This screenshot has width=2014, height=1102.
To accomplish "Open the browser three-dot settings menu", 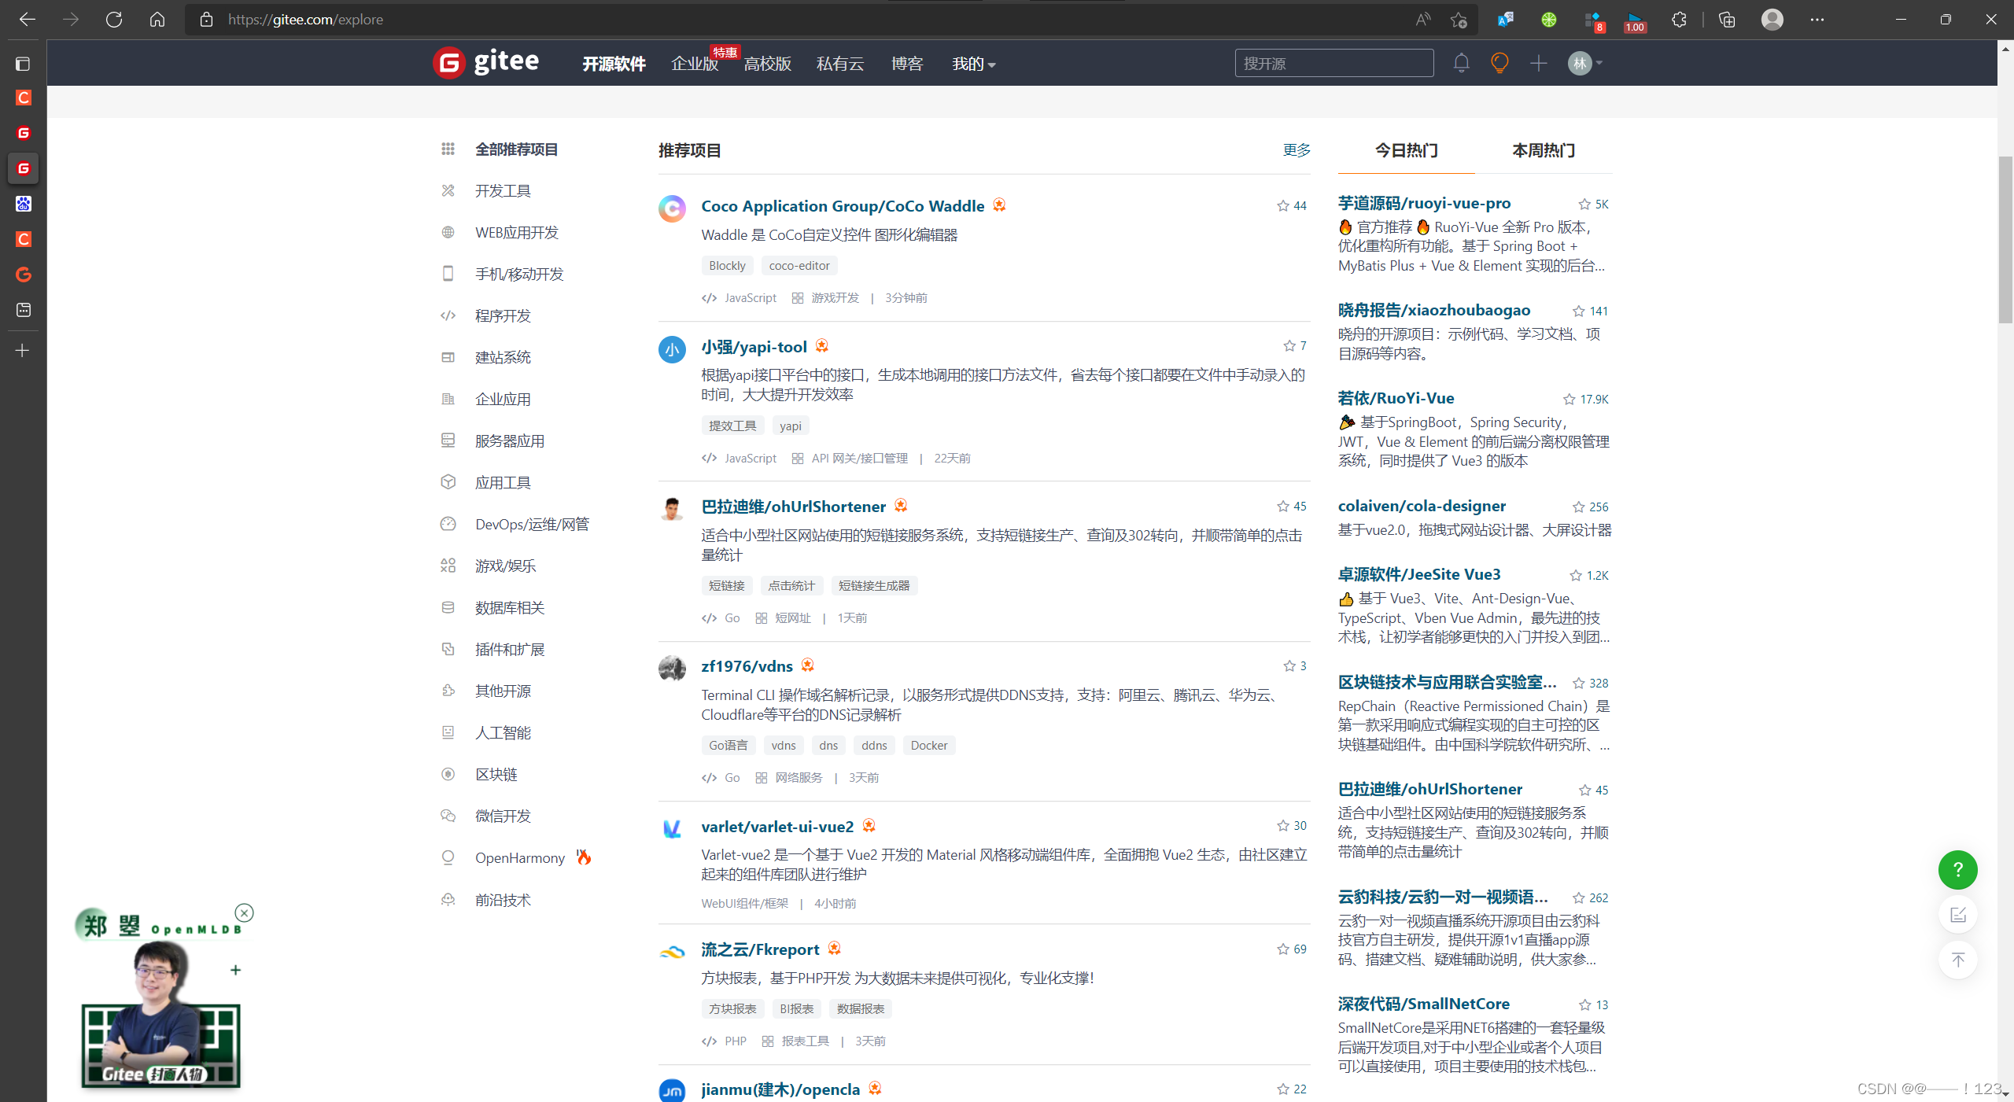I will pyautogui.click(x=1817, y=19).
